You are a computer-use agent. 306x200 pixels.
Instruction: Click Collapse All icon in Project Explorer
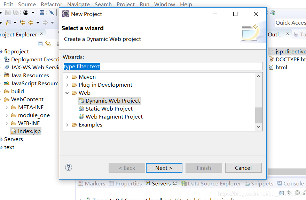click(40, 44)
